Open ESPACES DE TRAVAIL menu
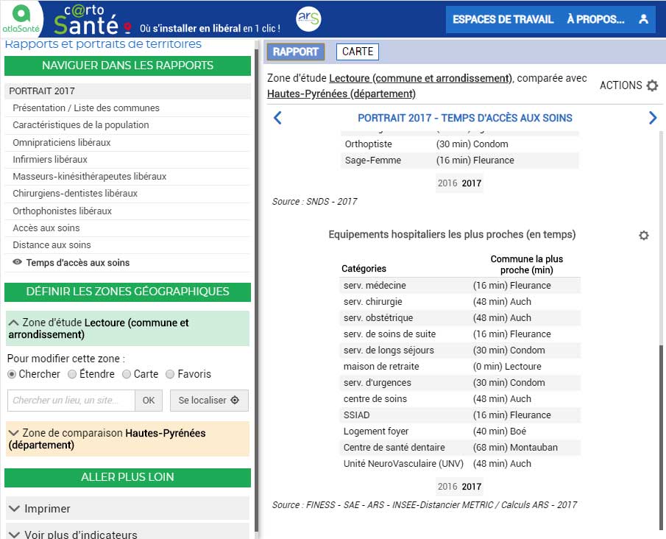This screenshot has height=539, width=666. coord(503,20)
